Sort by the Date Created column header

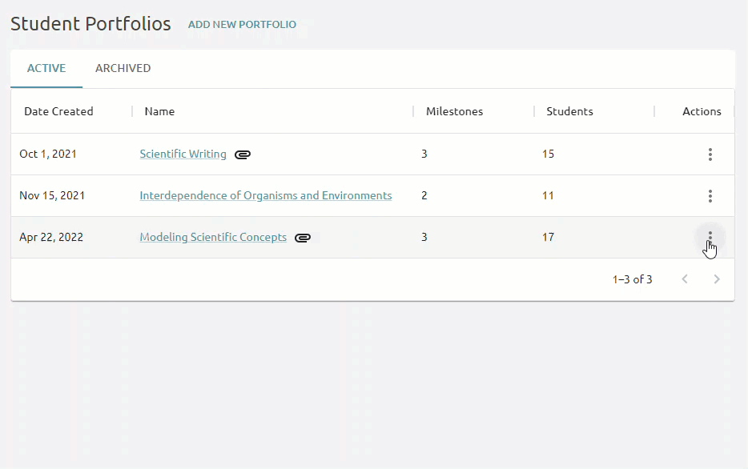tap(58, 111)
